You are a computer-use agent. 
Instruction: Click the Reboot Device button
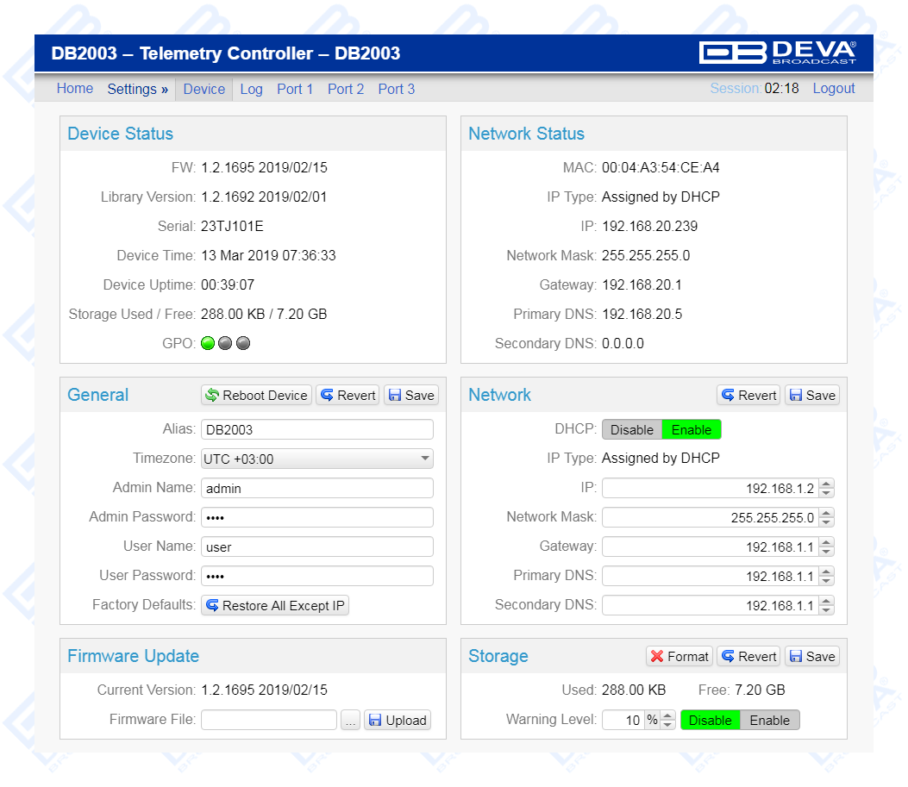coord(256,395)
